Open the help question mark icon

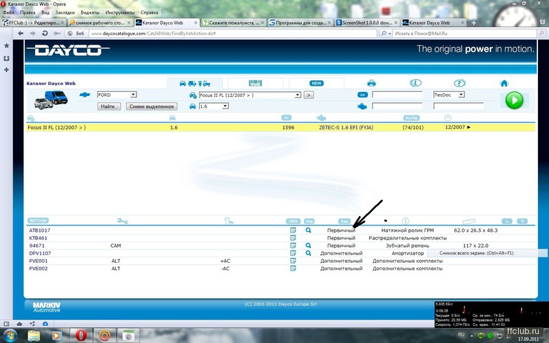tap(459, 83)
